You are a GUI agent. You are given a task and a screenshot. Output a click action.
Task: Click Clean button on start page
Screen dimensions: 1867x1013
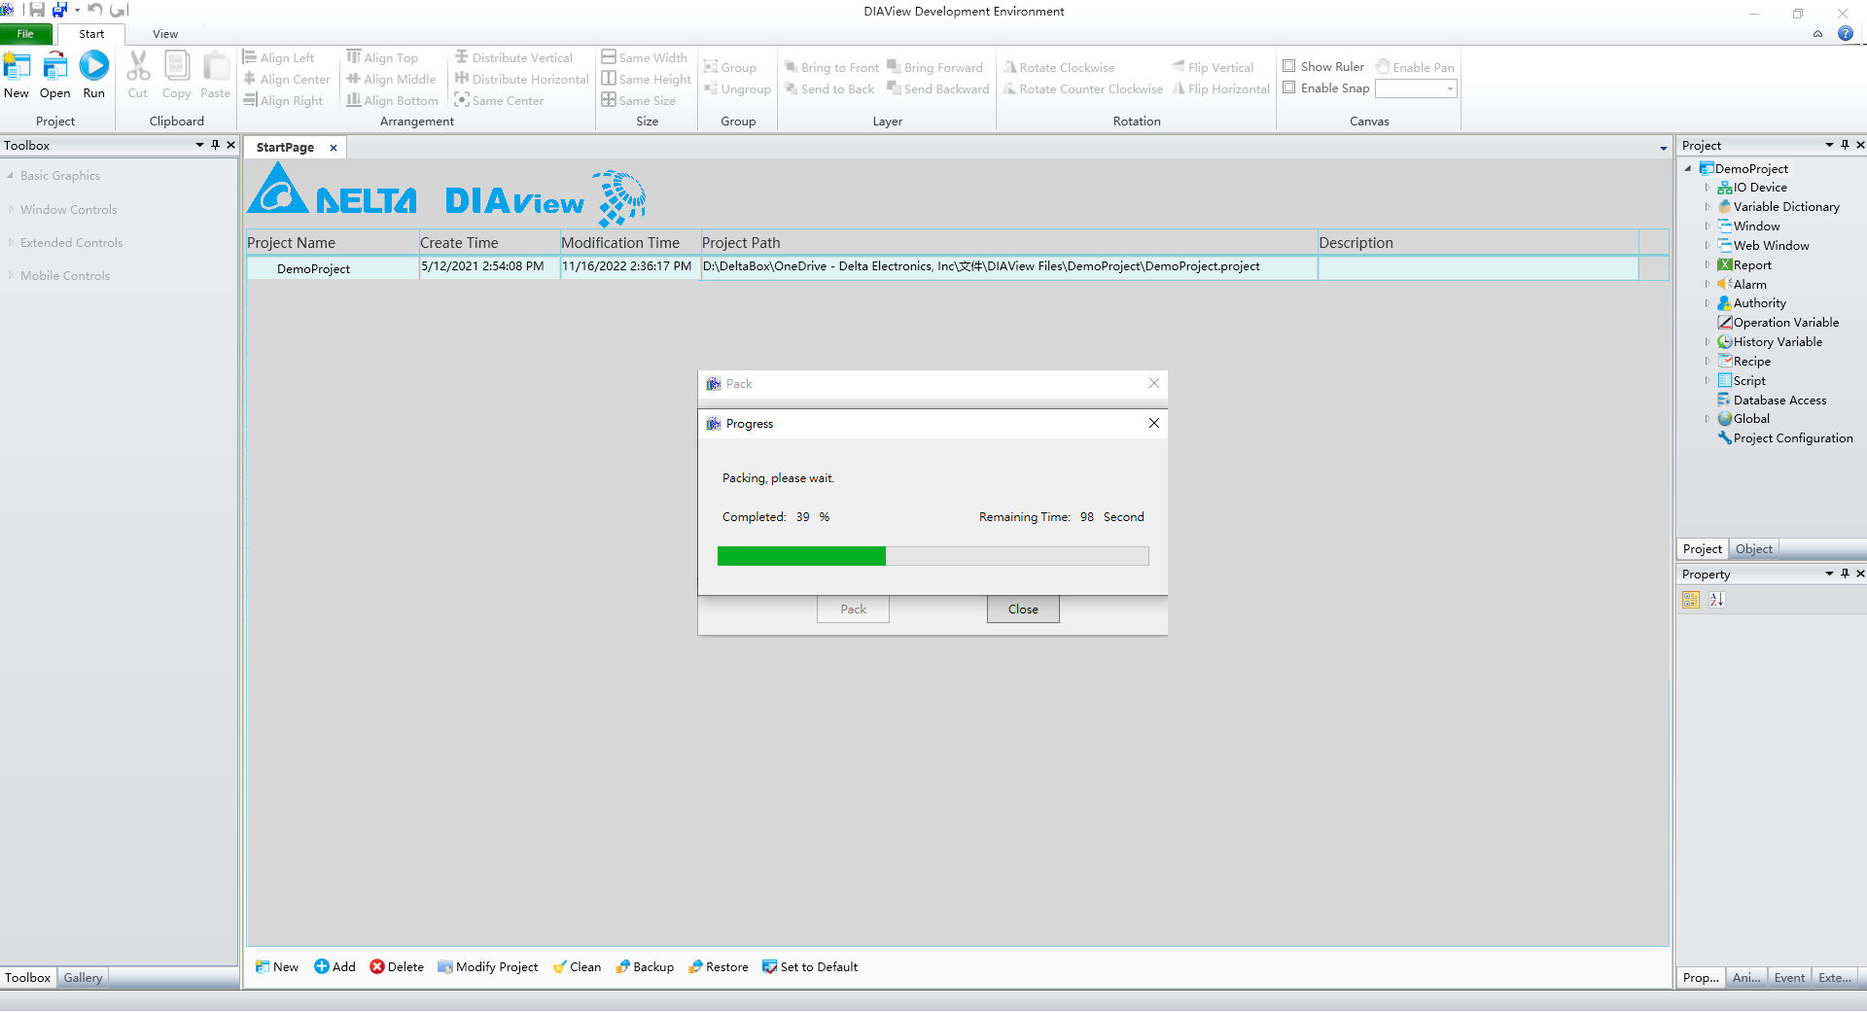pyautogui.click(x=577, y=967)
